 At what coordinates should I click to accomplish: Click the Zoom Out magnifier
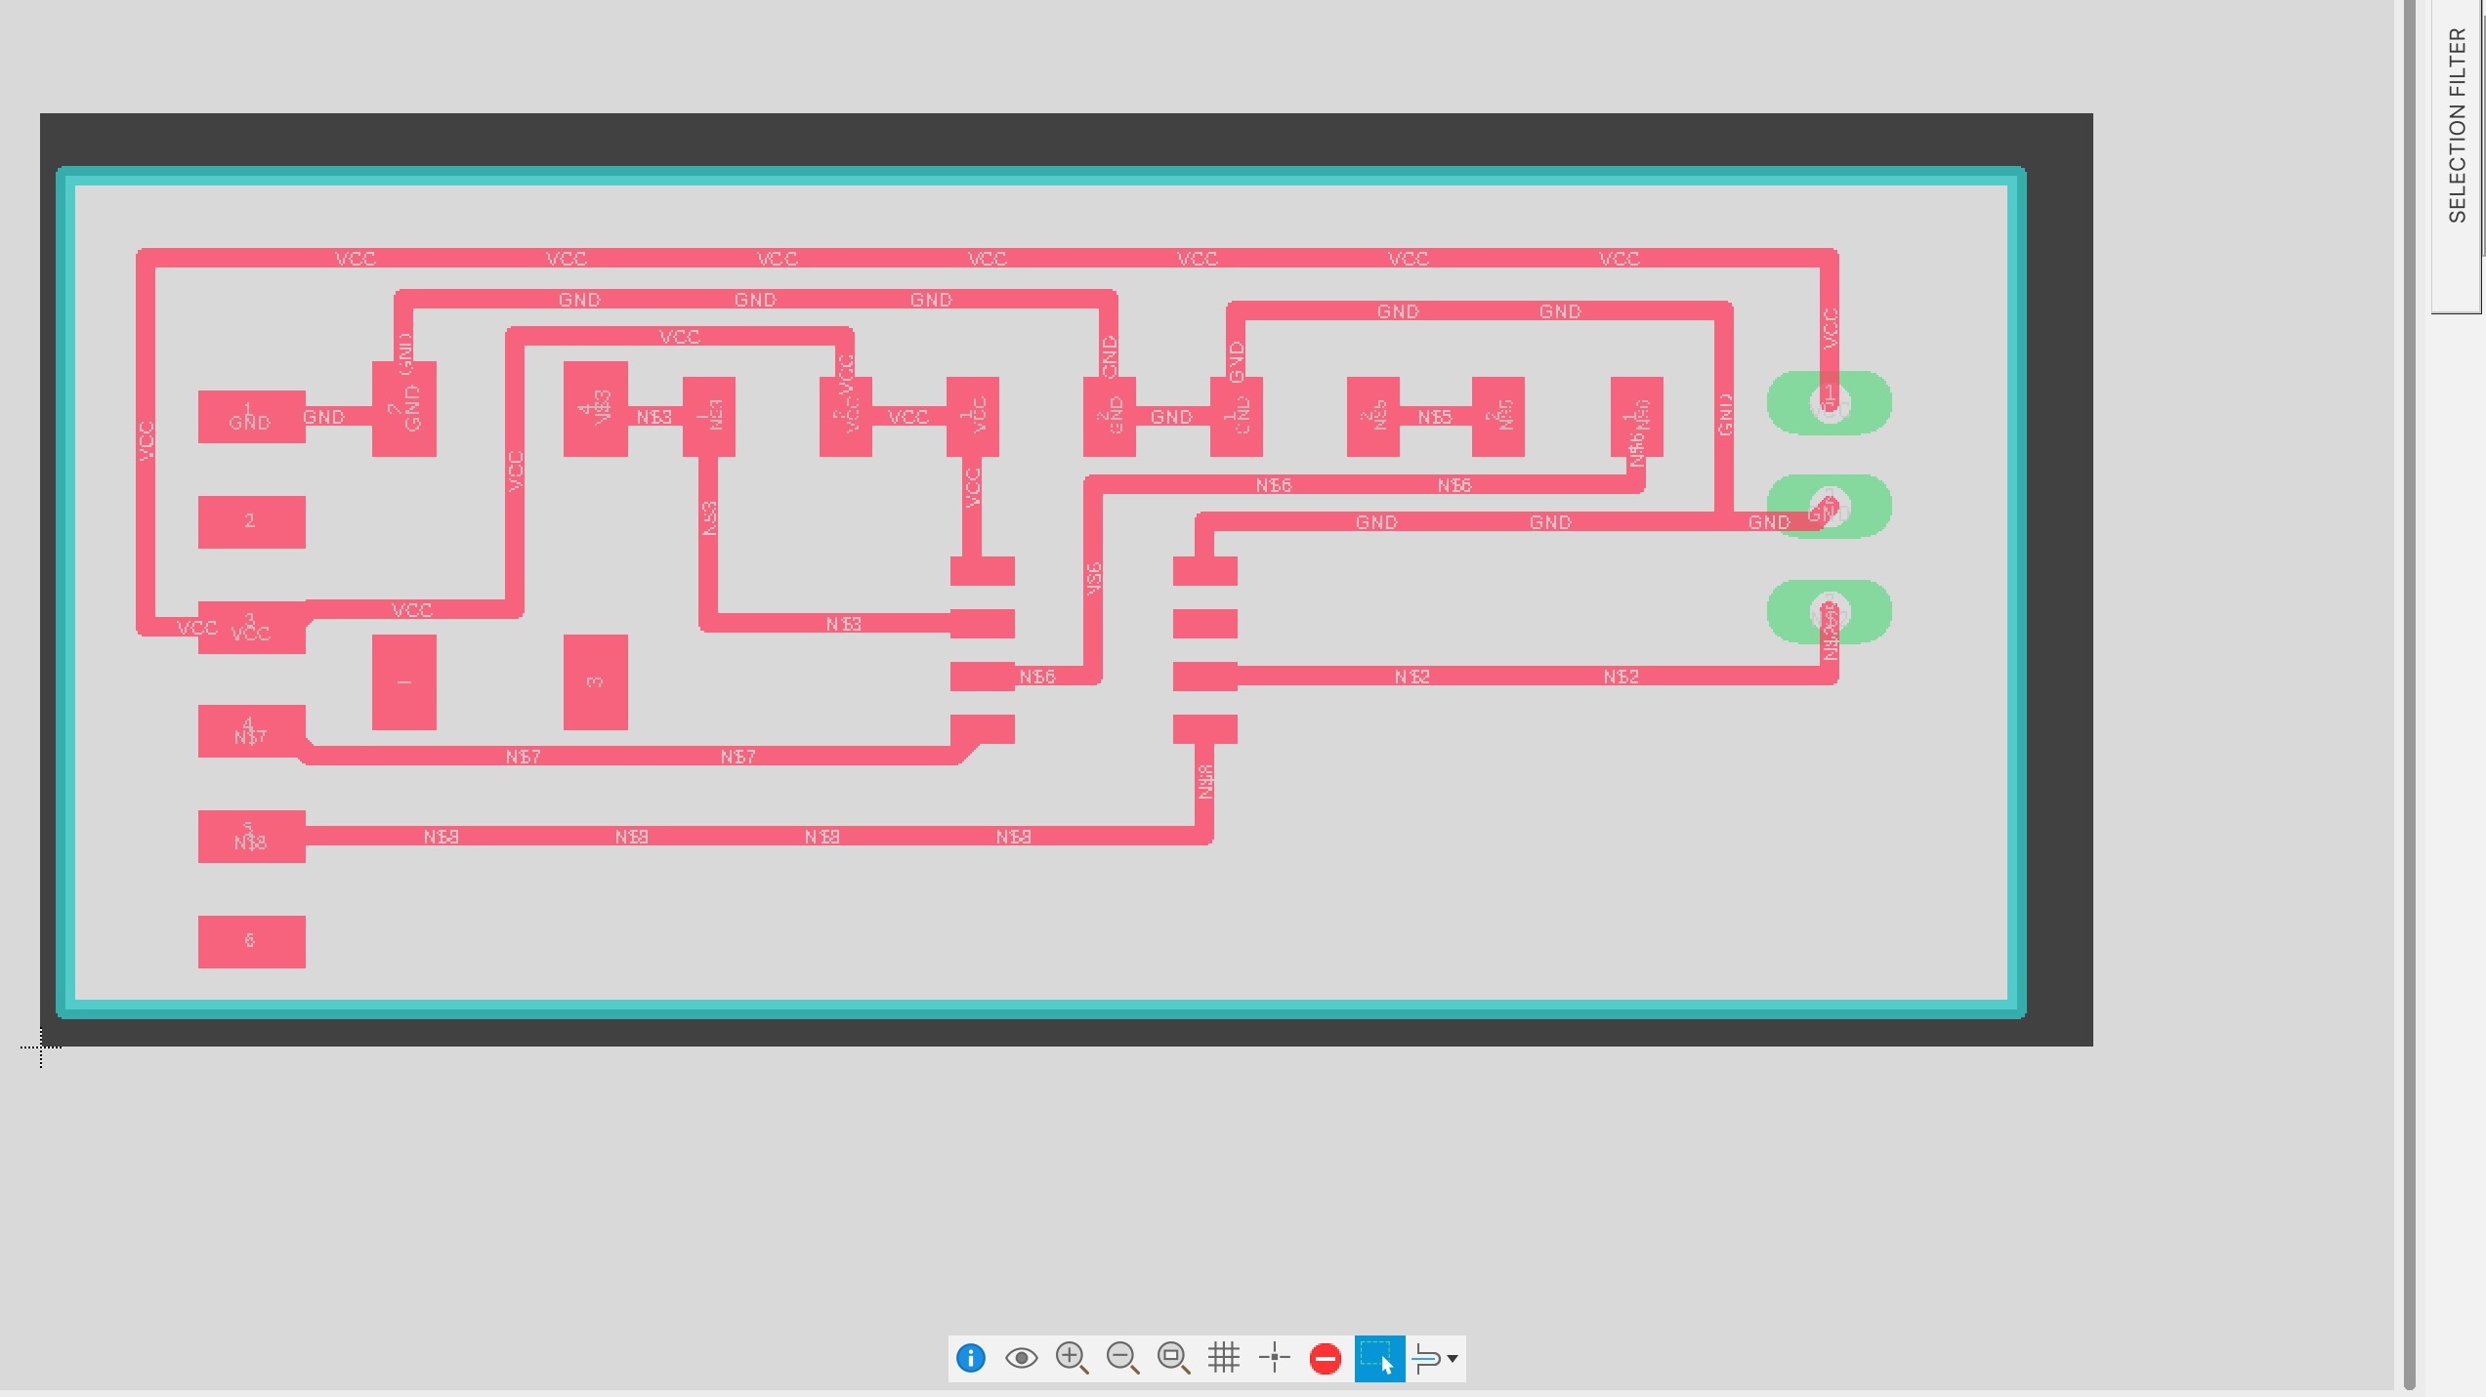pyautogui.click(x=1122, y=1358)
